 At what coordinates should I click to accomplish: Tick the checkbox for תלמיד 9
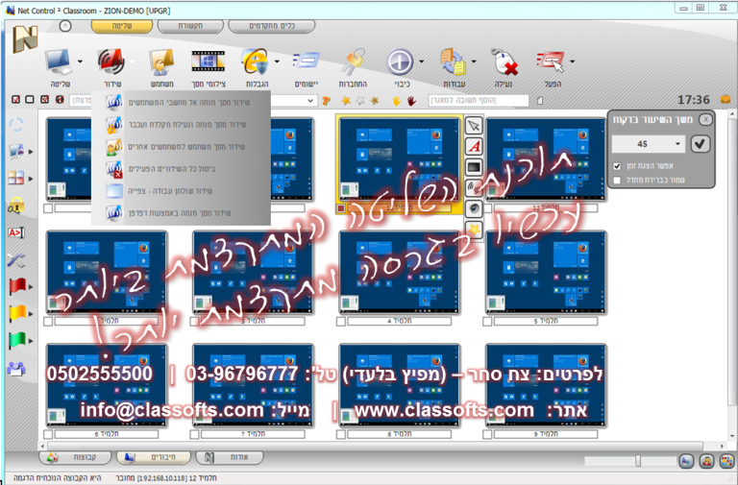tap(487, 435)
